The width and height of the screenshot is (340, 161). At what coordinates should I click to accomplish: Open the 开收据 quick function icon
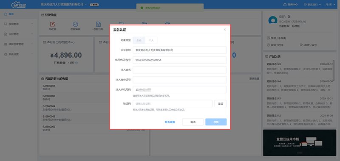[52, 24]
